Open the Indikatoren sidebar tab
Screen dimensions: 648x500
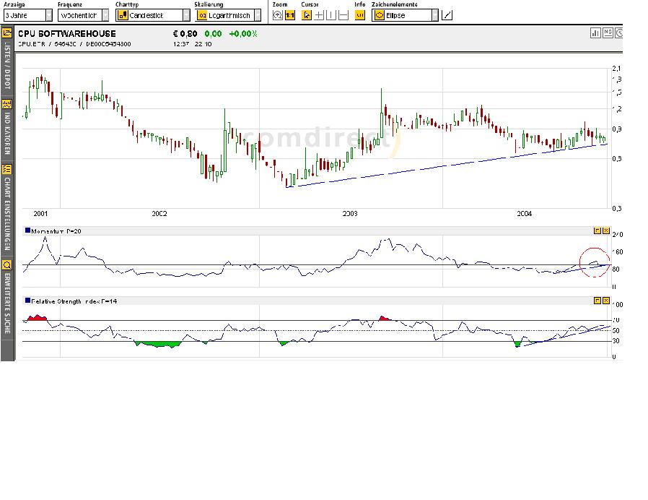point(7,129)
